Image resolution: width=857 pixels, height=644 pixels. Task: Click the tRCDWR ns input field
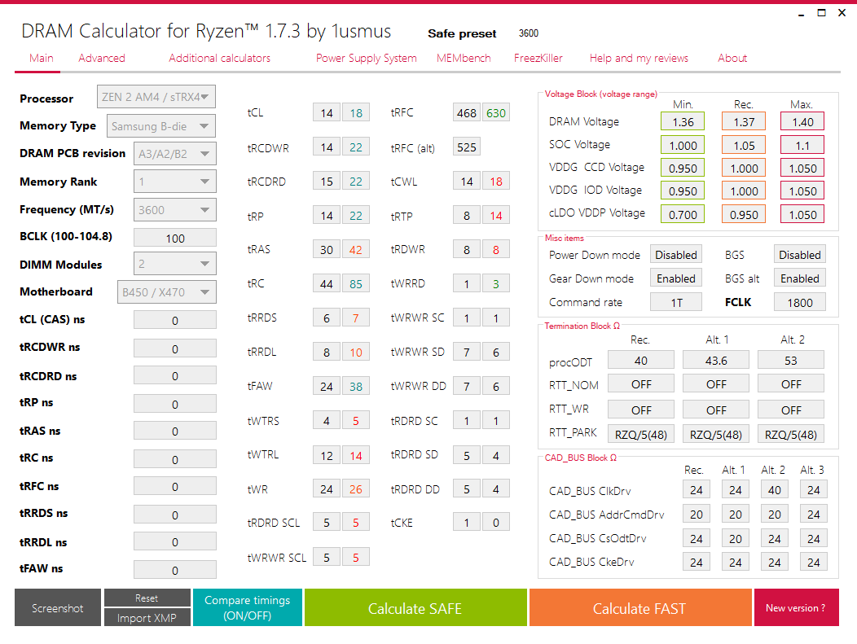[x=175, y=348]
